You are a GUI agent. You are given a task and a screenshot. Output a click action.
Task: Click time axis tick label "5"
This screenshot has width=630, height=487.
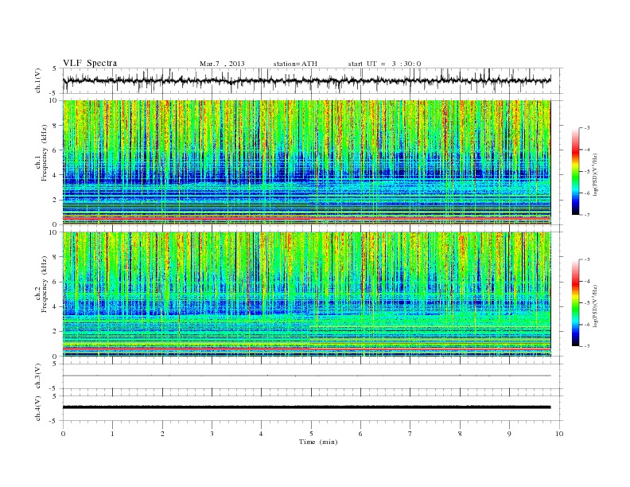pyautogui.click(x=311, y=434)
